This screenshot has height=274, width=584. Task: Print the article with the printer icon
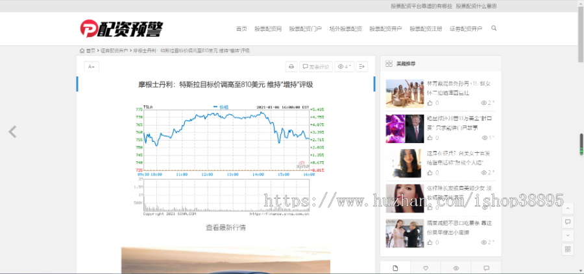(291, 67)
